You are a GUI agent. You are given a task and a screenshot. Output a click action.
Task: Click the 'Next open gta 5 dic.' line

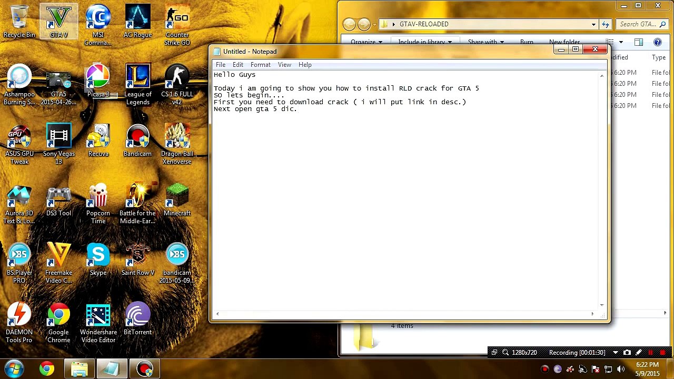point(255,109)
